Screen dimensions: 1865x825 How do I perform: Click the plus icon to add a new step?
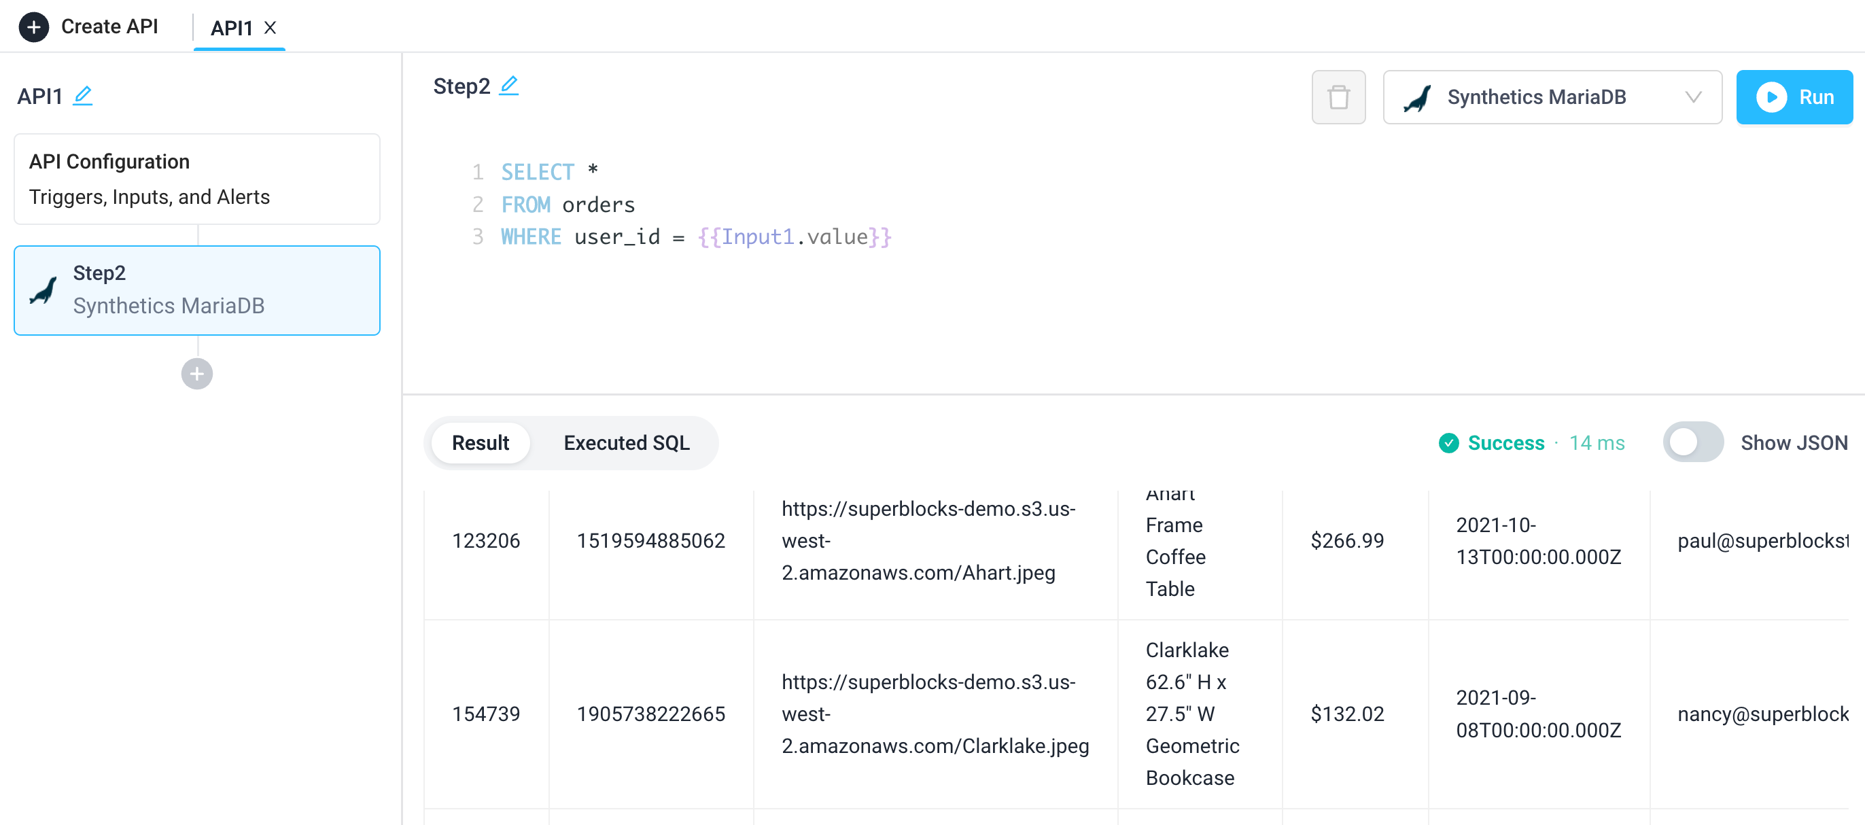pos(196,373)
